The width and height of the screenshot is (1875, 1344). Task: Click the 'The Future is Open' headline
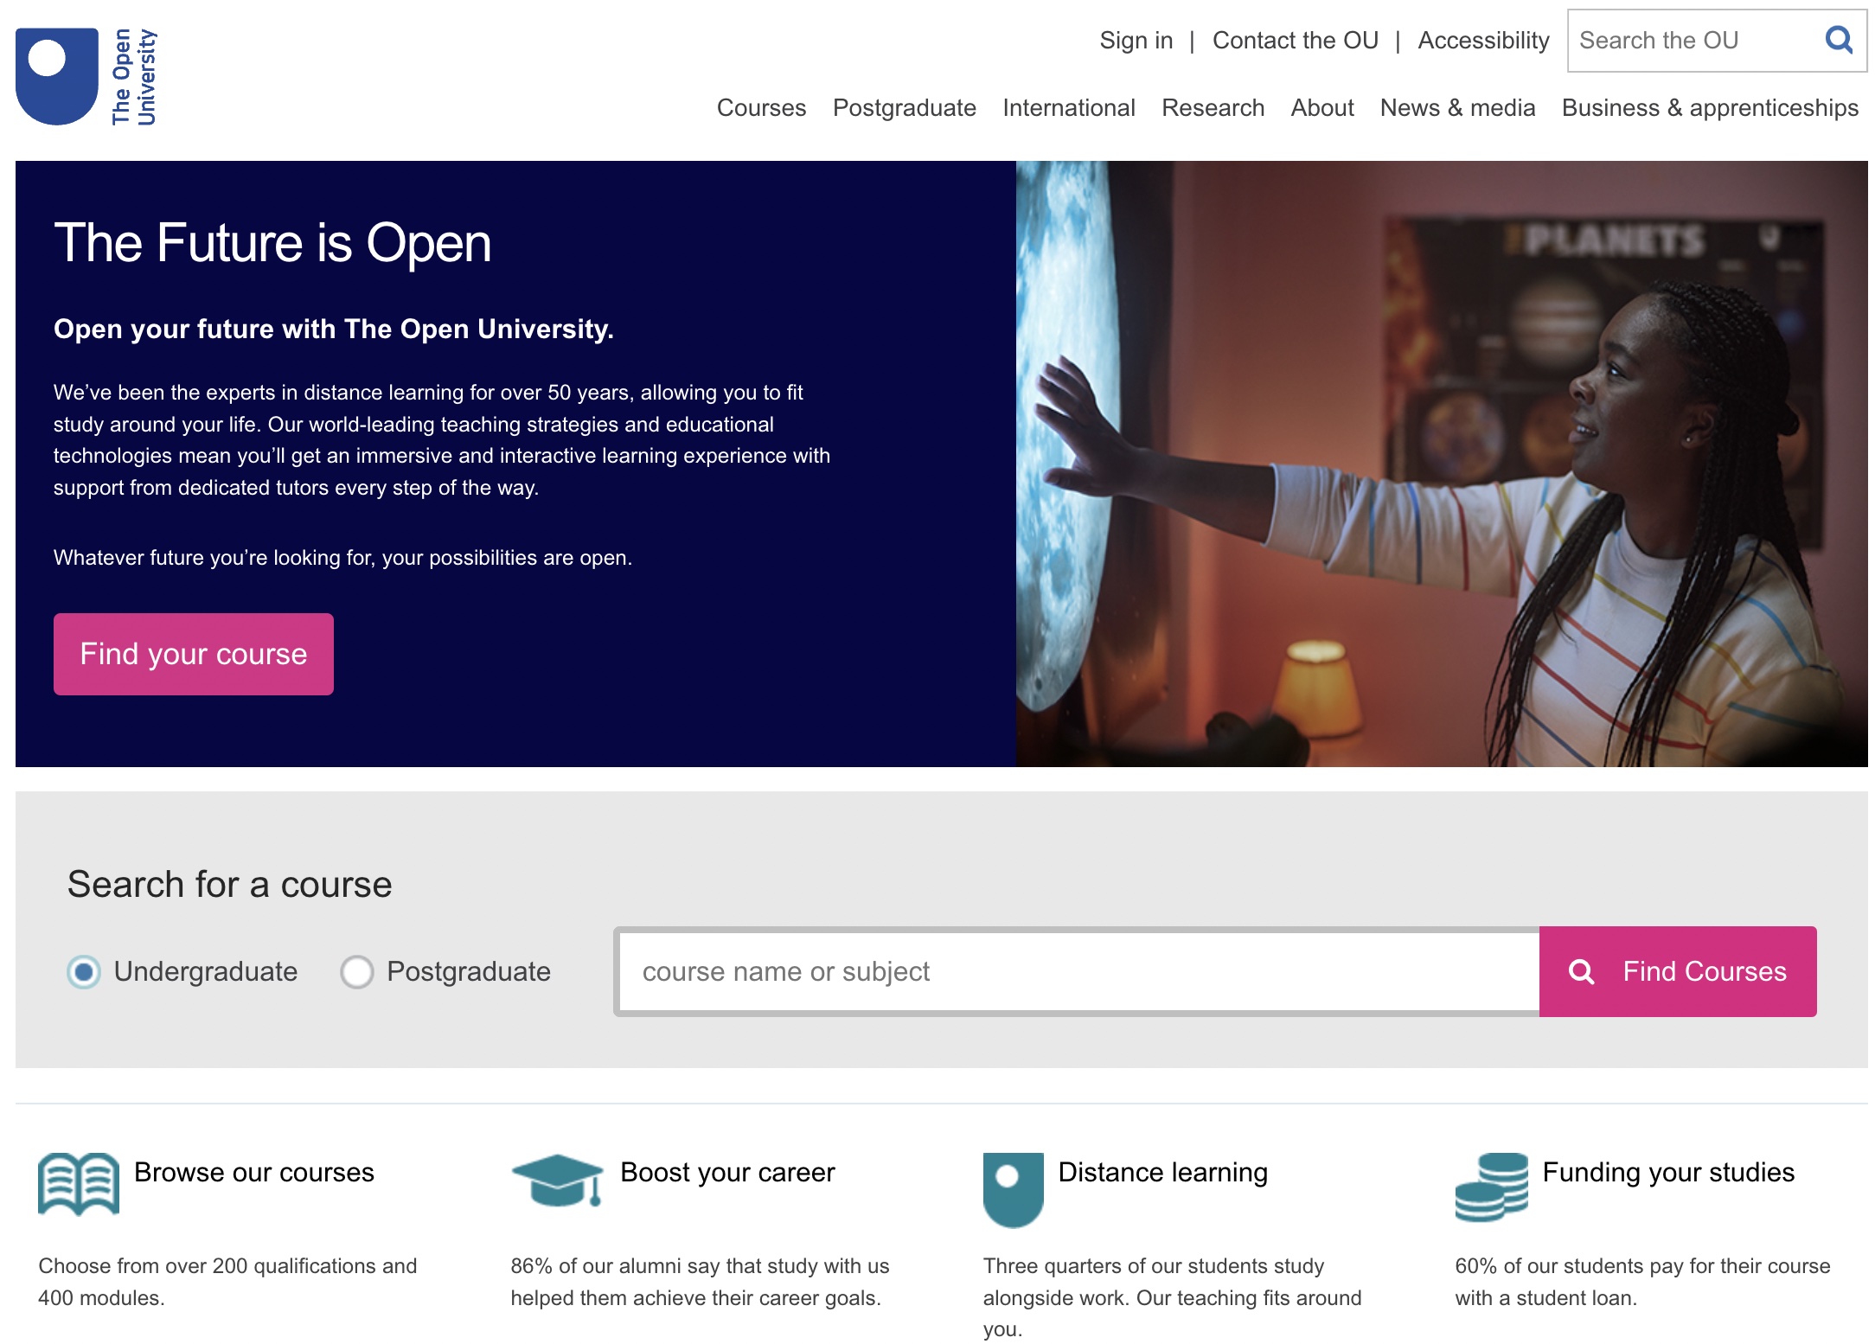[x=272, y=242]
